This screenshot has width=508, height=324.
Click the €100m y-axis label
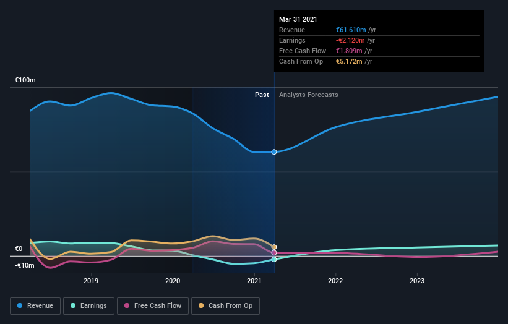coord(25,80)
